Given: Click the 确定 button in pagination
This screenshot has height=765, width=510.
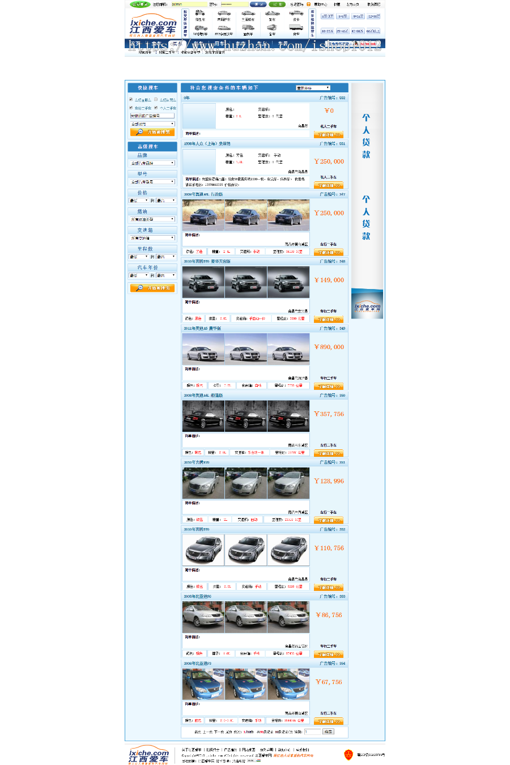Looking at the screenshot, I should click(x=328, y=732).
